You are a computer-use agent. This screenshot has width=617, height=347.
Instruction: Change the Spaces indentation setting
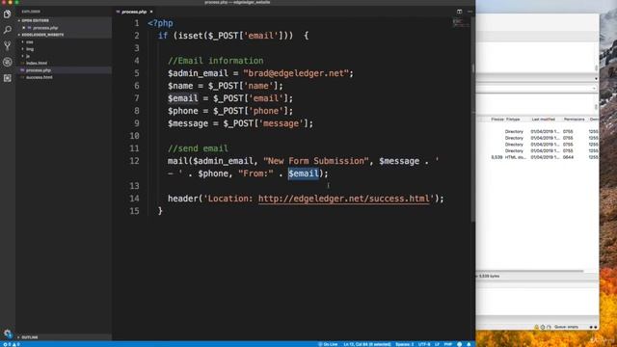[x=405, y=344]
